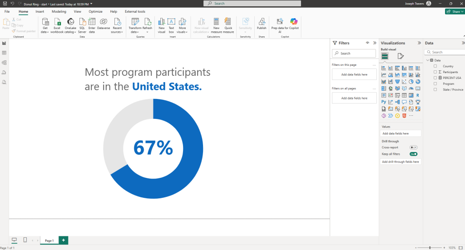
Task: Collapse the Data table tree node
Action: point(428,60)
